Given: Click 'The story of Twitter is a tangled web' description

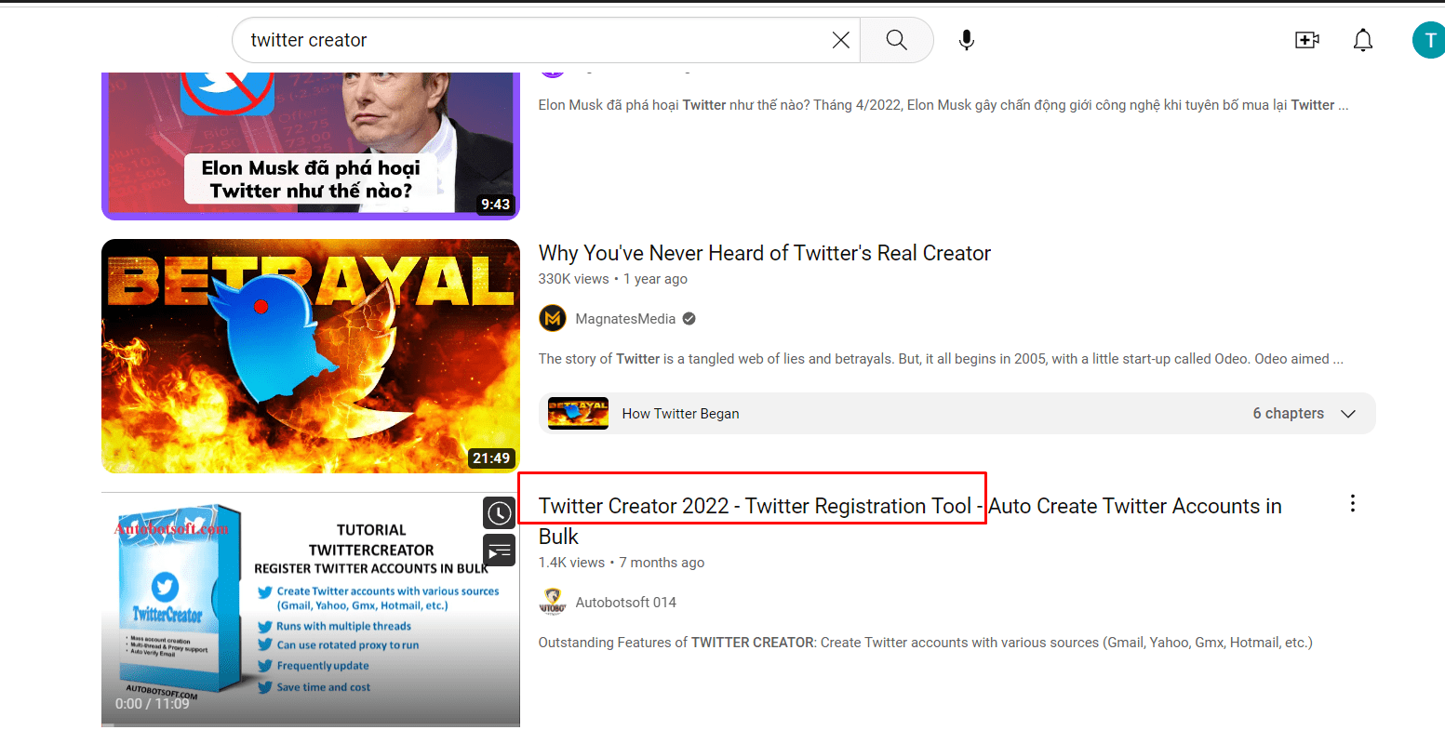Looking at the screenshot, I should pos(941,359).
